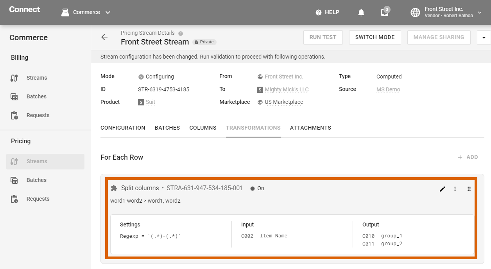This screenshot has width=491, height=269.
Task: Open Billing Streams in sidebar
Action: (x=45, y=78)
